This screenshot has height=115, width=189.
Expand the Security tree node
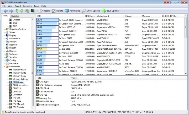click(4, 57)
